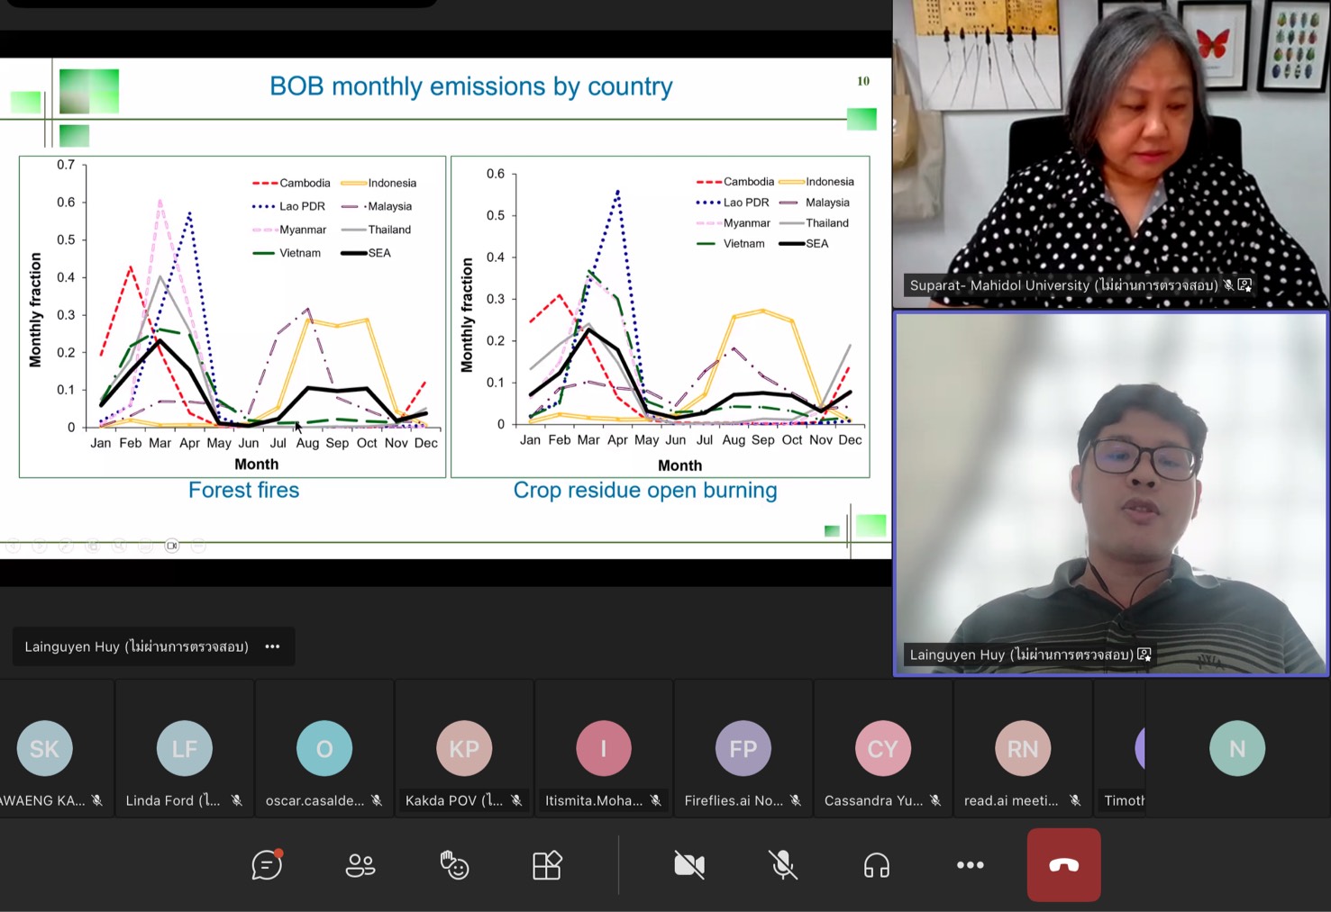
Task: Open headset audio device options
Action: [876, 865]
